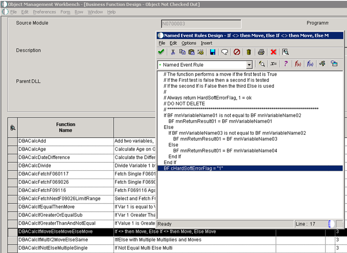Click the blue f(S) system function icon
This screenshot has width=347, height=253.
pos(310,64)
